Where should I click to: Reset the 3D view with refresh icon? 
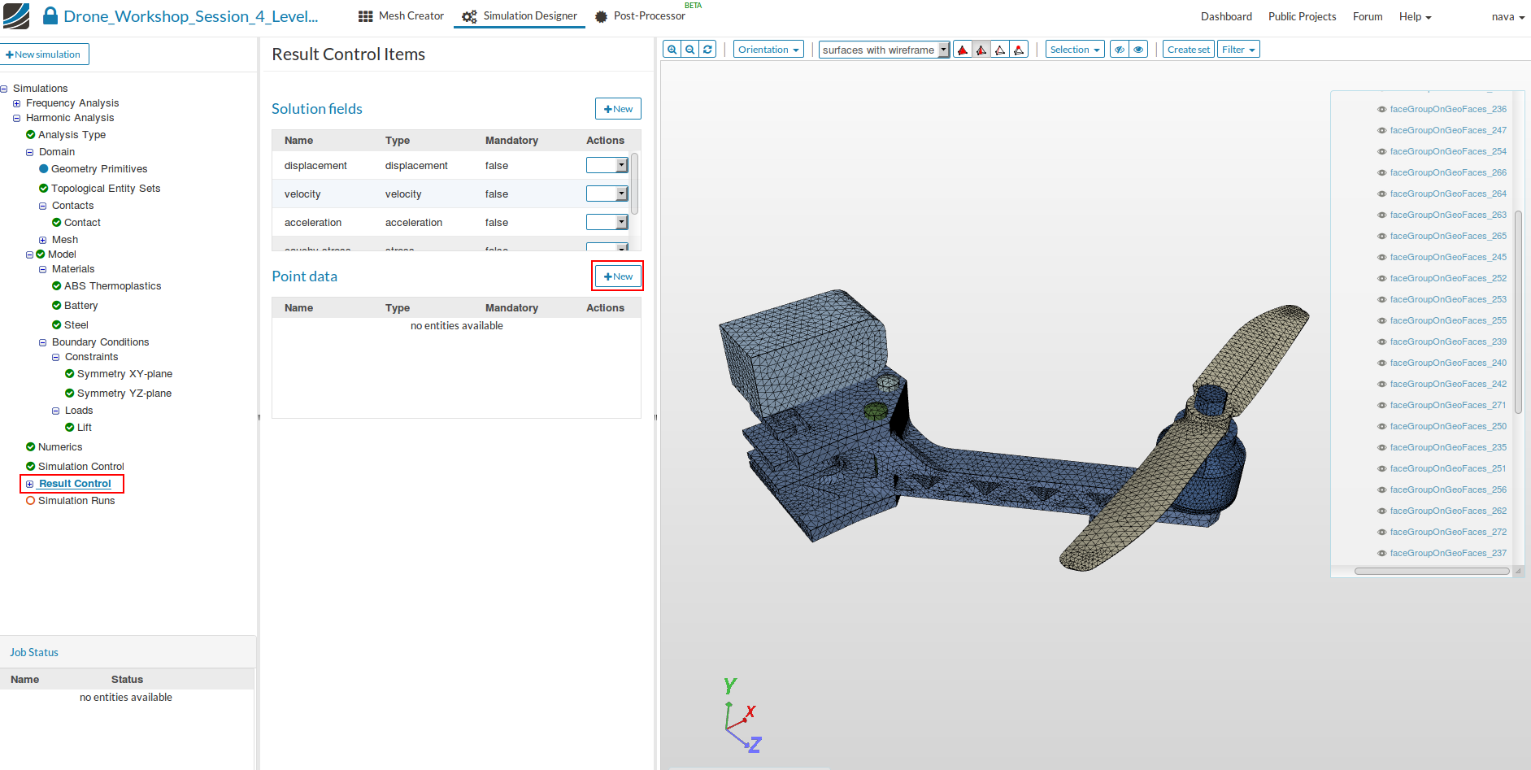[x=708, y=50]
